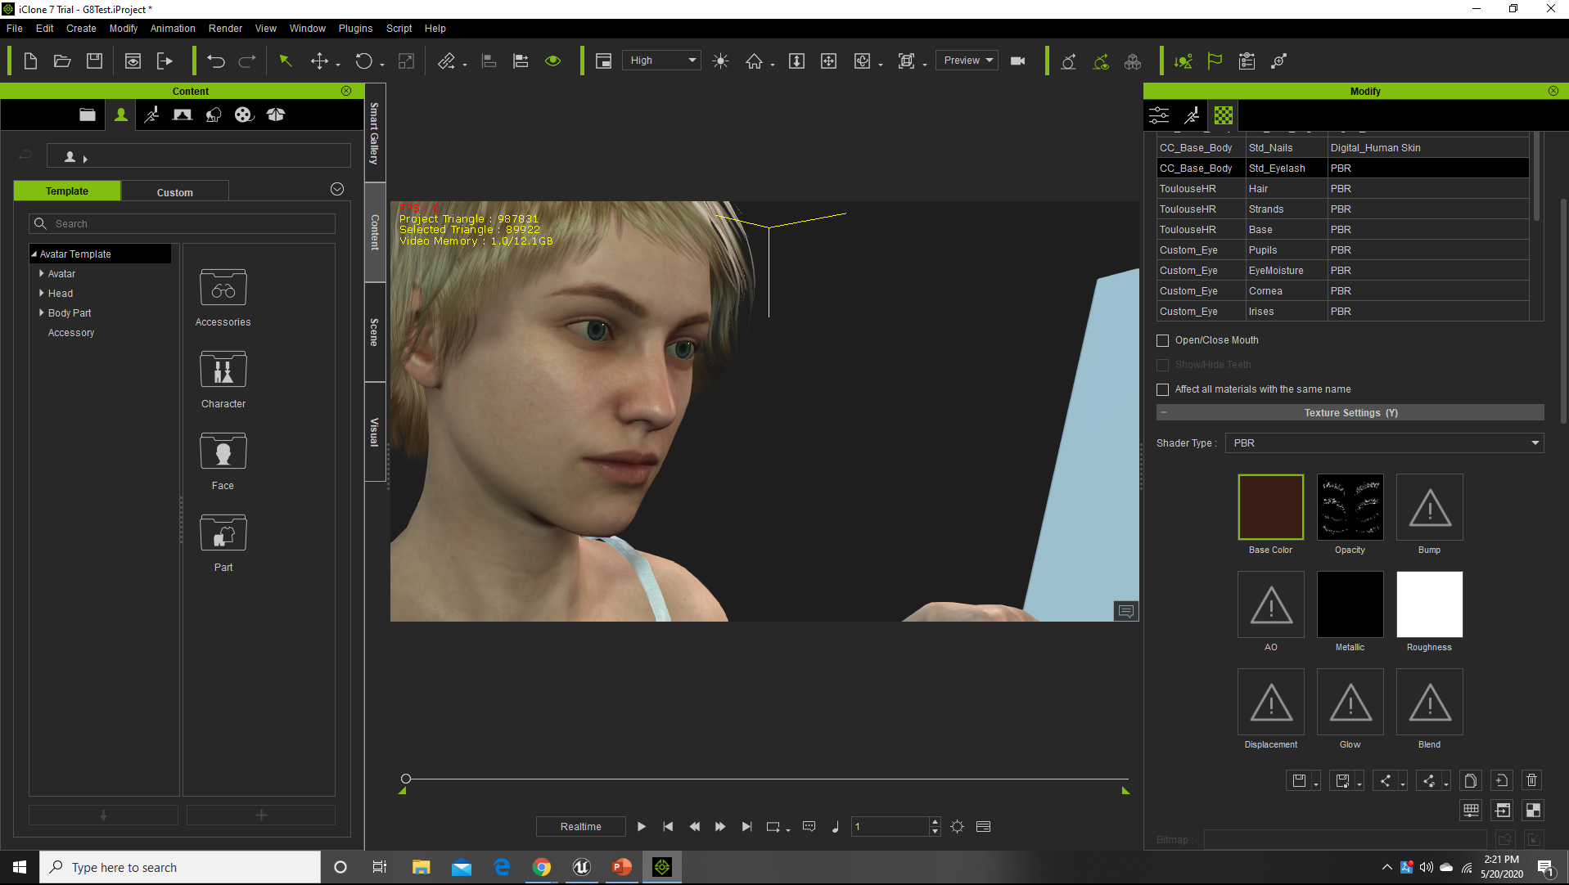Open the Media film reel icon in Content
Viewport: 1569px width, 885px height.
tap(244, 115)
